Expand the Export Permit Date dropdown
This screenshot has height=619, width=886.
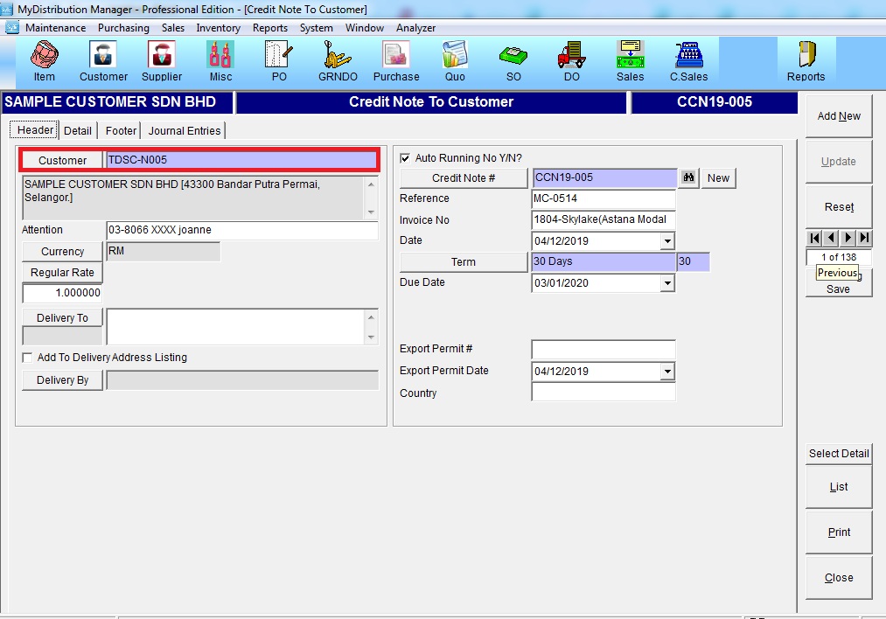tap(667, 372)
